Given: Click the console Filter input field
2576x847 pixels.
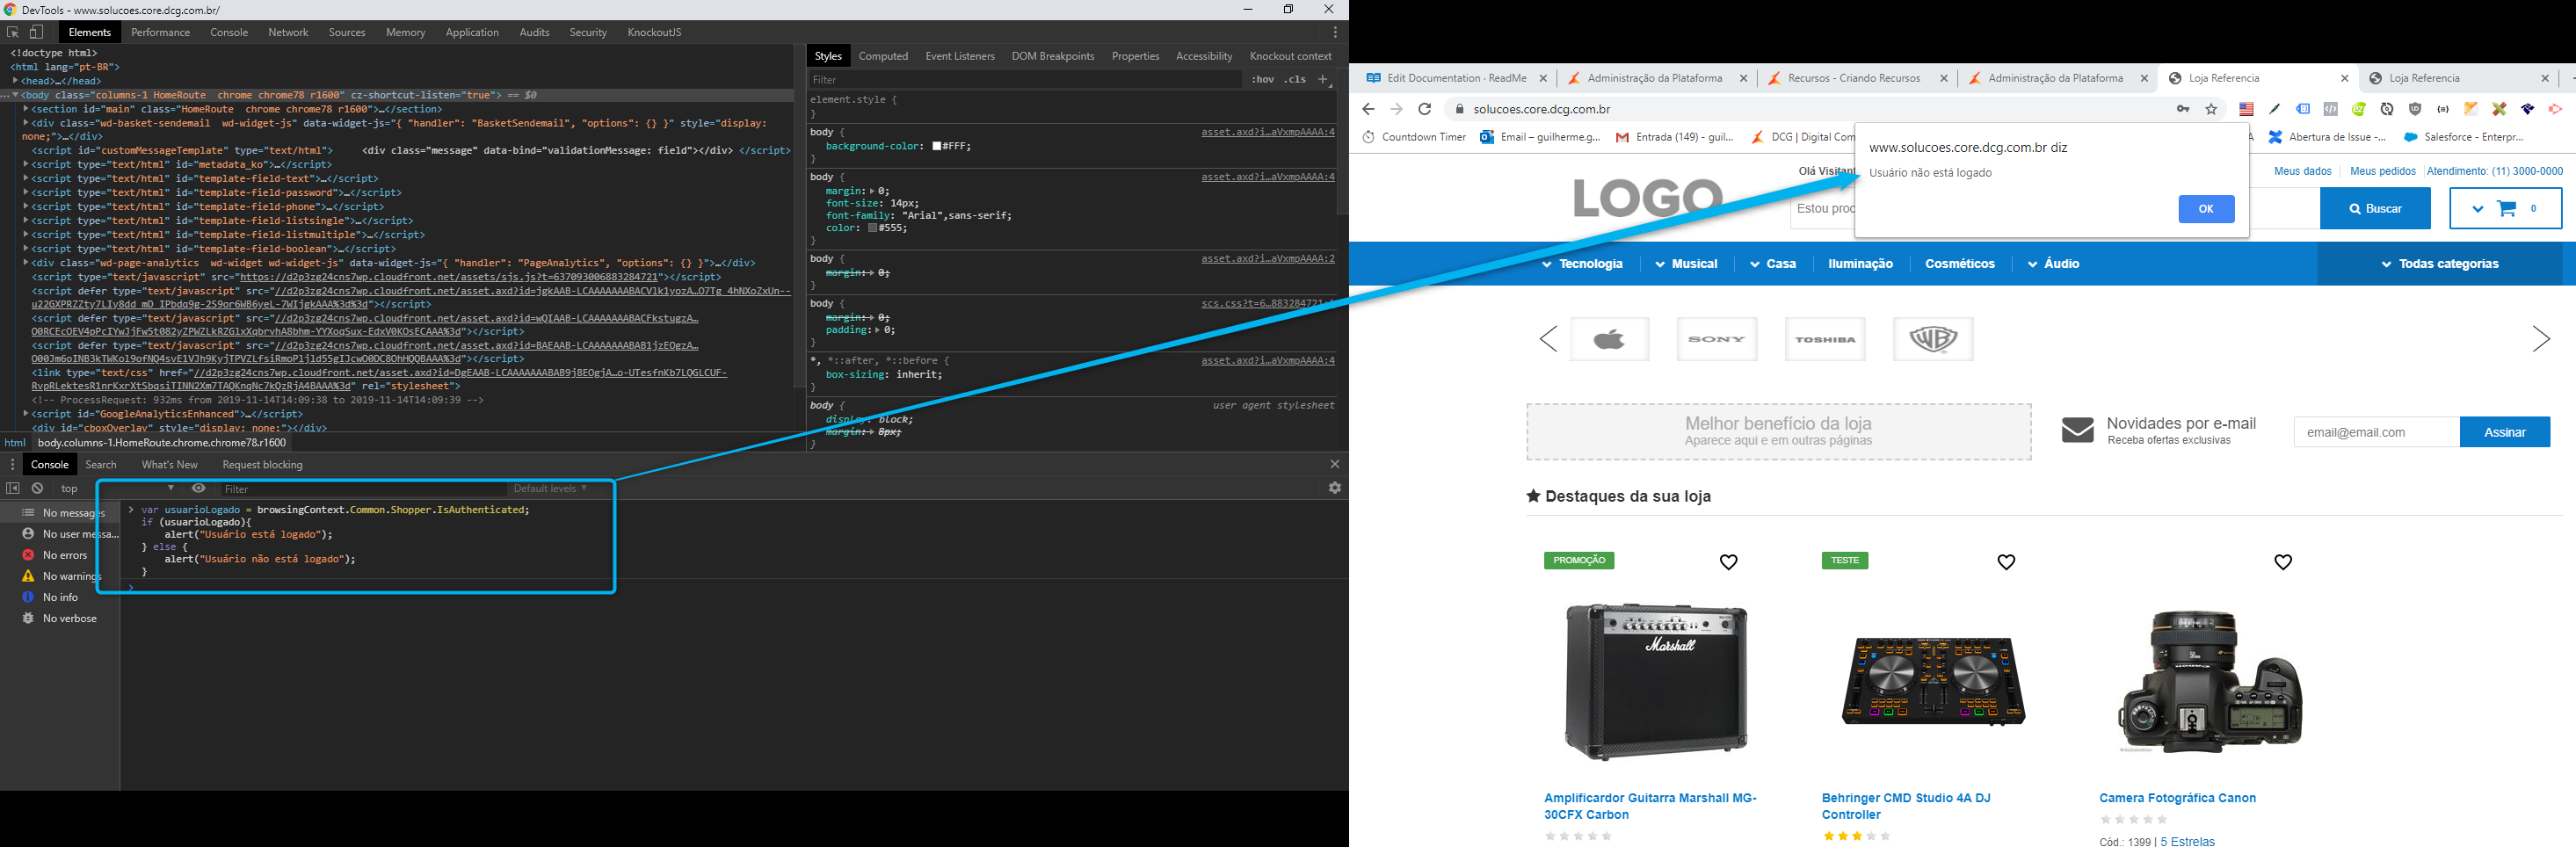Looking at the screenshot, I should 363,488.
